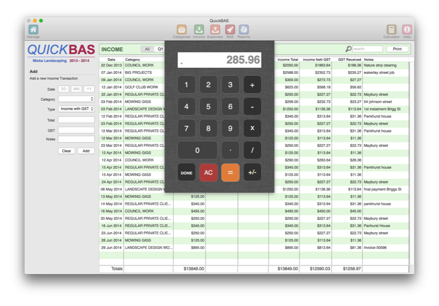439x306 pixels.
Task: Select the All period filter
Action: tap(146, 49)
